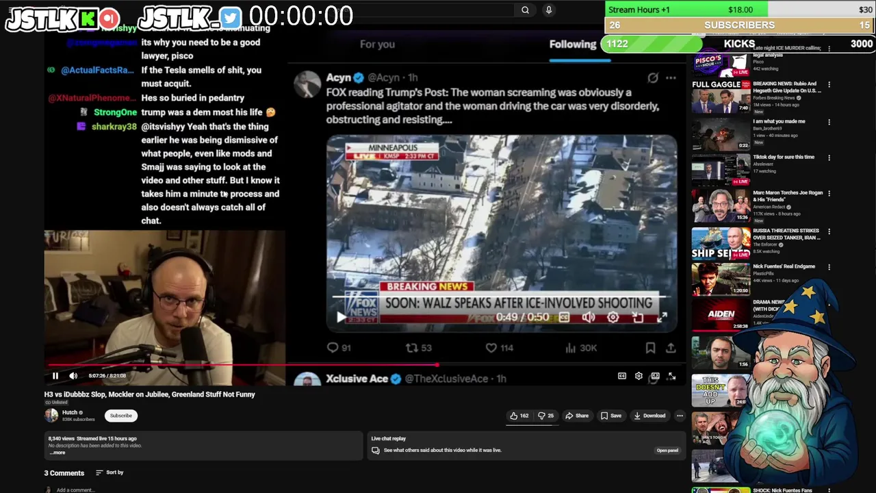
Task: Open the Marc Maron Torches Joe Rogan thumbnail
Action: [721, 206]
